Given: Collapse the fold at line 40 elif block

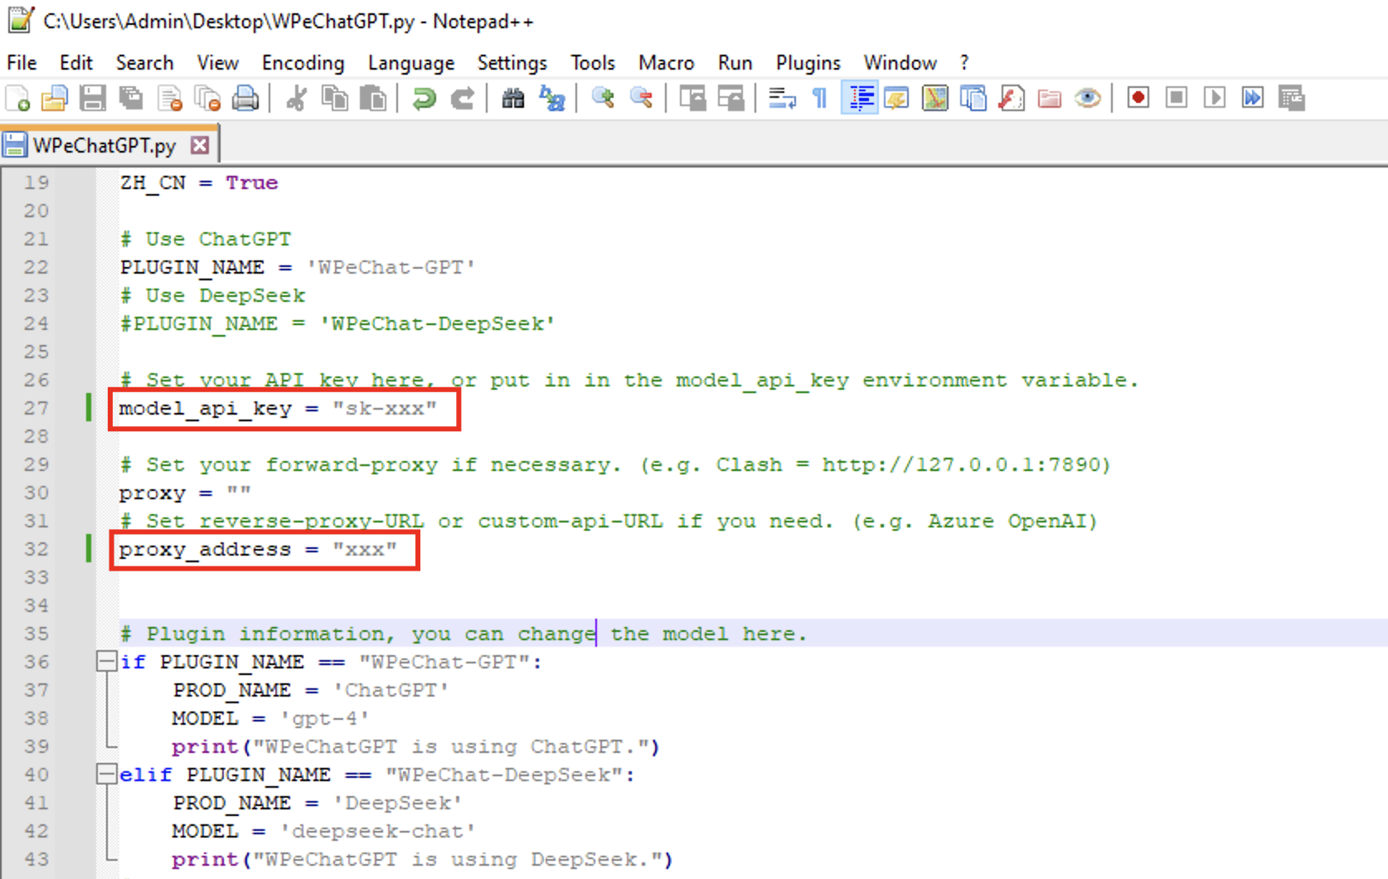Looking at the screenshot, I should (x=106, y=775).
